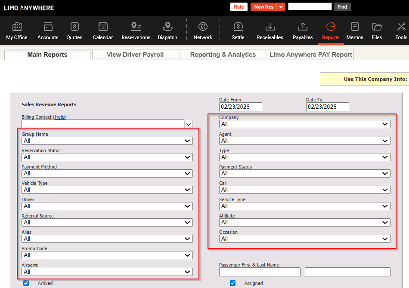The width and height of the screenshot is (409, 288).
Task: Open the New Res dropdown arrow
Action: [281, 7]
